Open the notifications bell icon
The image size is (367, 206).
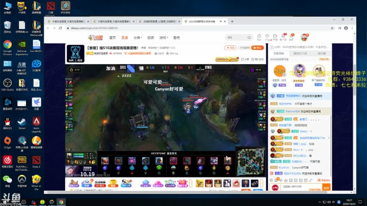(291, 37)
